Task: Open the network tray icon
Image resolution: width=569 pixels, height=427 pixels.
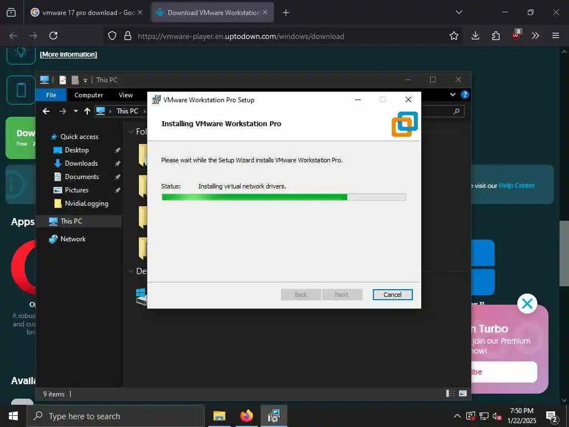Action: point(484,416)
